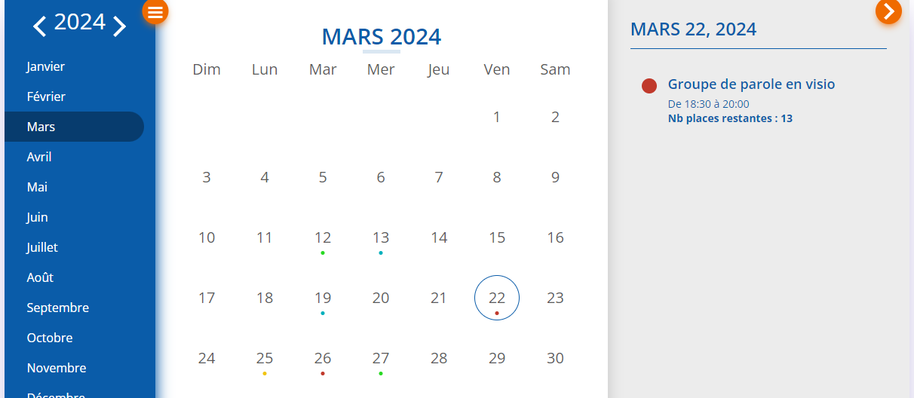Click the 2024 year label
The width and height of the screenshot is (914, 398).
coord(80,22)
